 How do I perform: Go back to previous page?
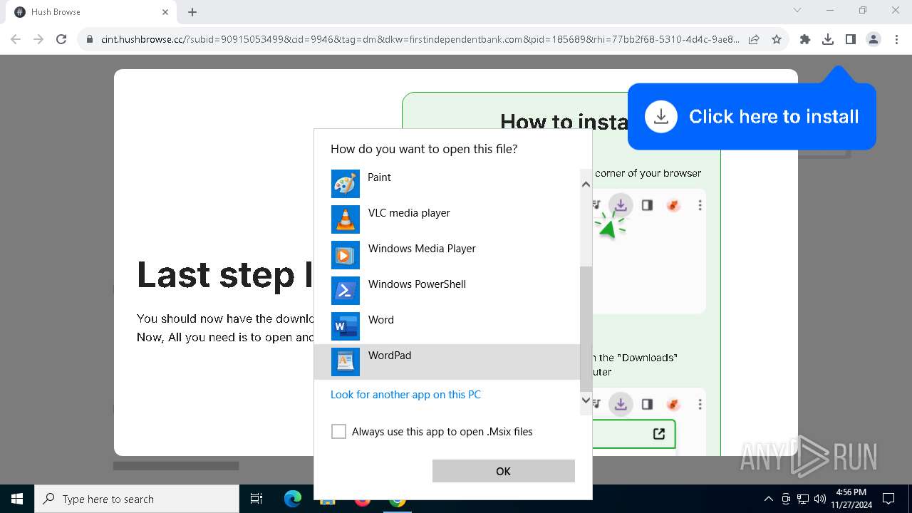point(16,40)
